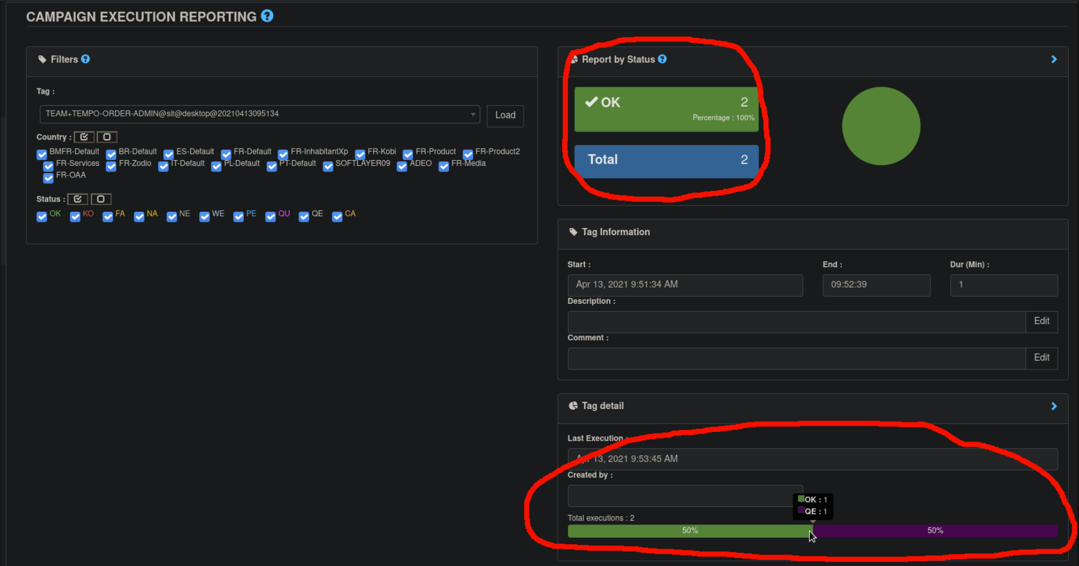
Task: Unselect all countries with empty-box icon
Action: pyautogui.click(x=107, y=137)
